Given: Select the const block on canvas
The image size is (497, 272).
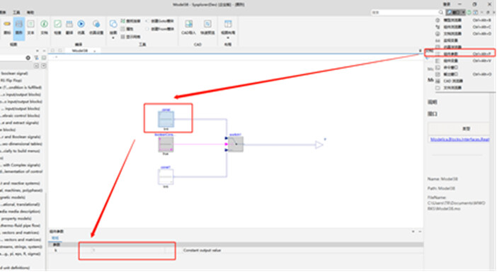Looking at the screenshot, I should click(x=166, y=119).
